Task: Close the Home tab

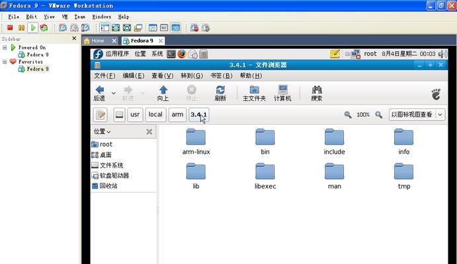Action: [114, 41]
